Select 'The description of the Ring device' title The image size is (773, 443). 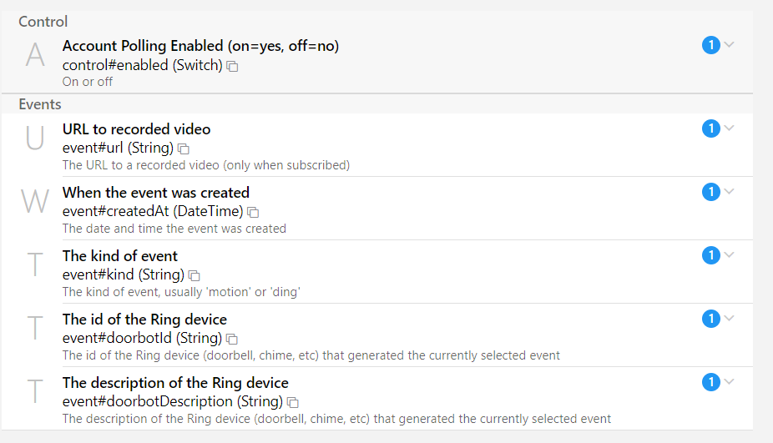[x=175, y=383]
